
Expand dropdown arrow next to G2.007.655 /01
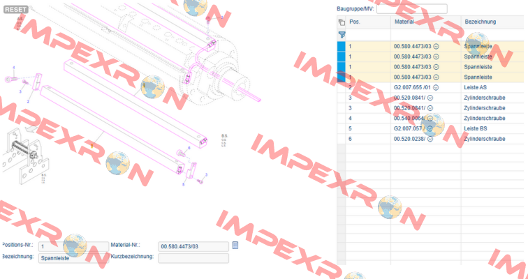pyautogui.click(x=436, y=87)
